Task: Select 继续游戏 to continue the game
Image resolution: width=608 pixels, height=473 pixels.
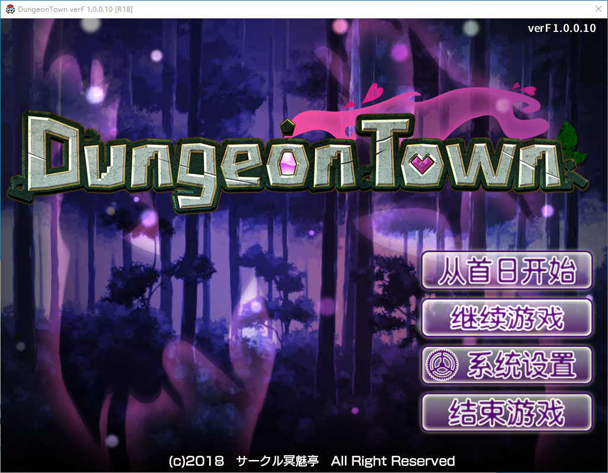Action: pyautogui.click(x=507, y=318)
